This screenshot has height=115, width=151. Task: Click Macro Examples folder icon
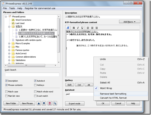click(x=13, y=43)
